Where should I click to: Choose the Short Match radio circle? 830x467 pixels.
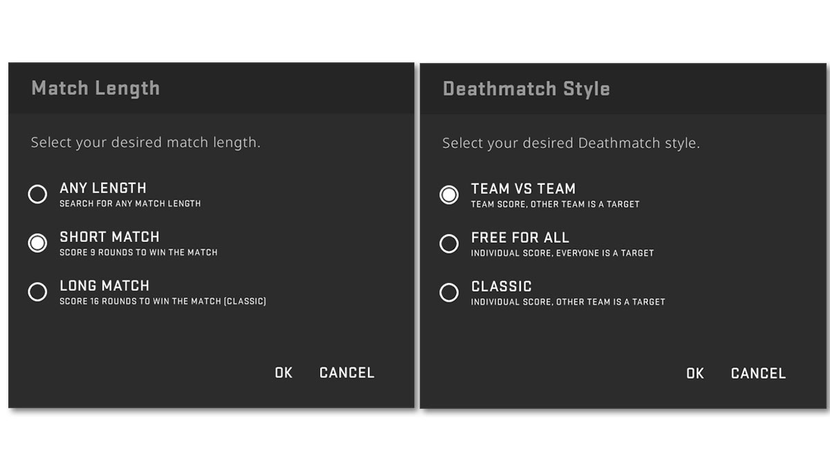coord(37,243)
